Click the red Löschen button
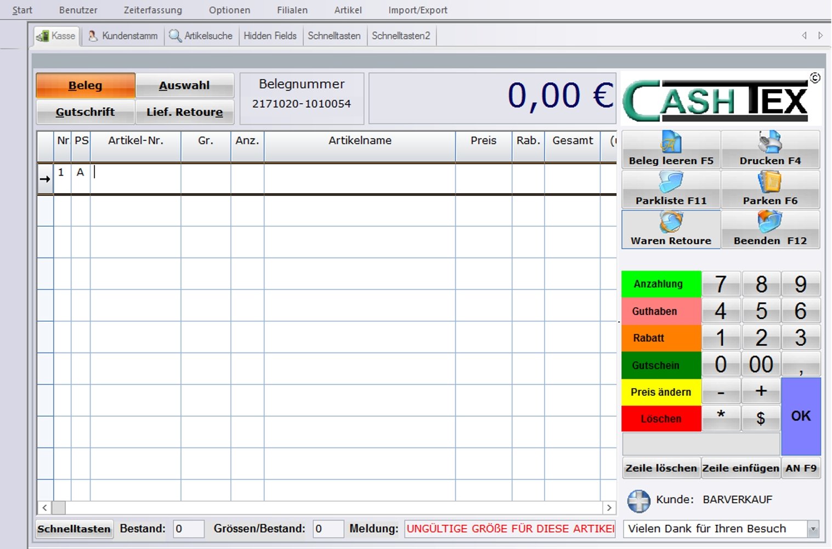This screenshot has height=549, width=832. (661, 418)
